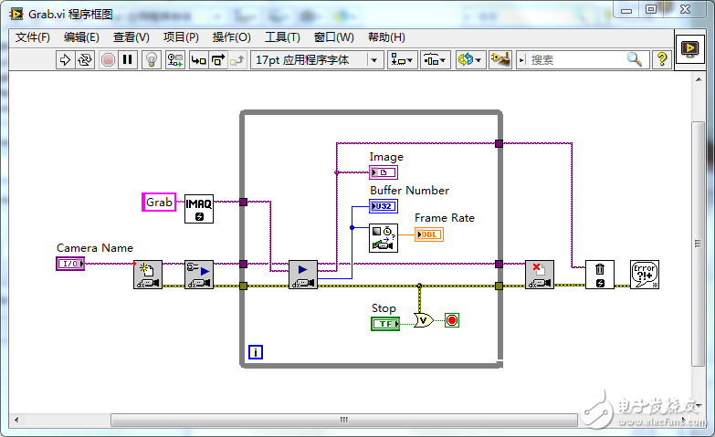This screenshot has width=715, height=437.
Task: Click the Image label text
Action: tap(386, 157)
